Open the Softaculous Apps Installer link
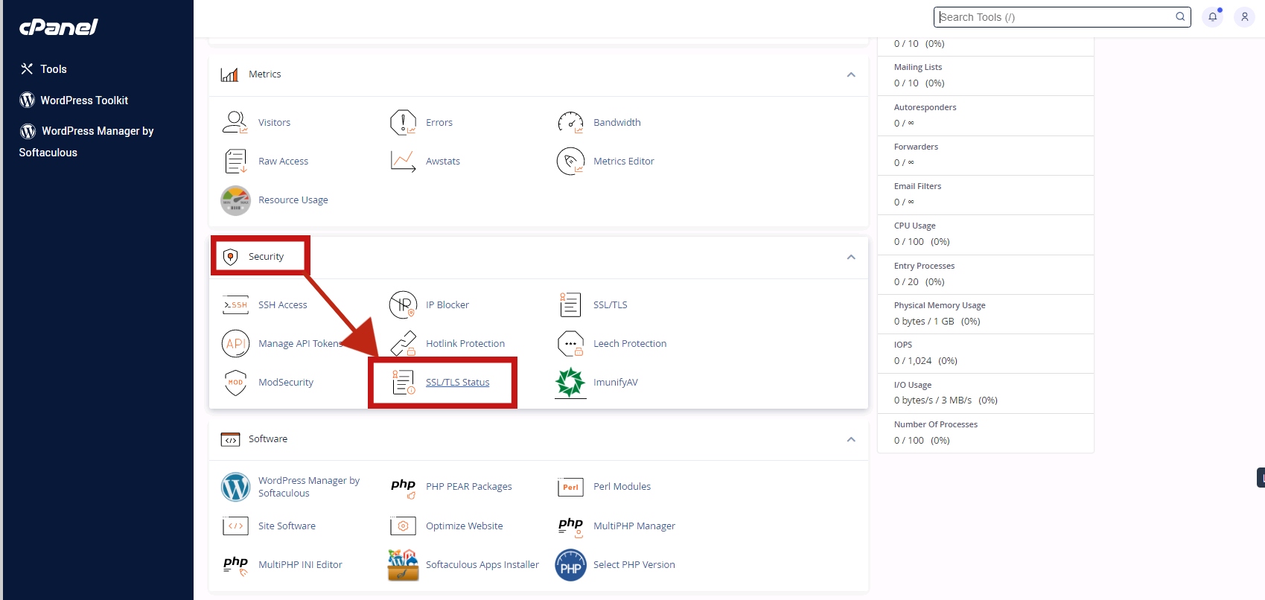The image size is (1265, 600). click(x=482, y=565)
